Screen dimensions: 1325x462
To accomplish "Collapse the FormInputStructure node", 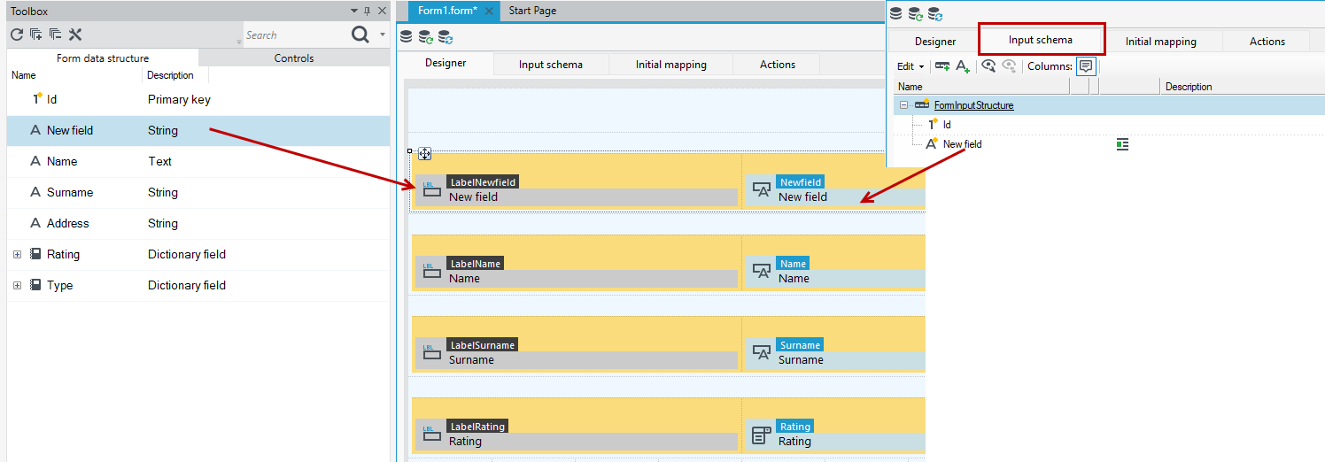I will coord(903,105).
